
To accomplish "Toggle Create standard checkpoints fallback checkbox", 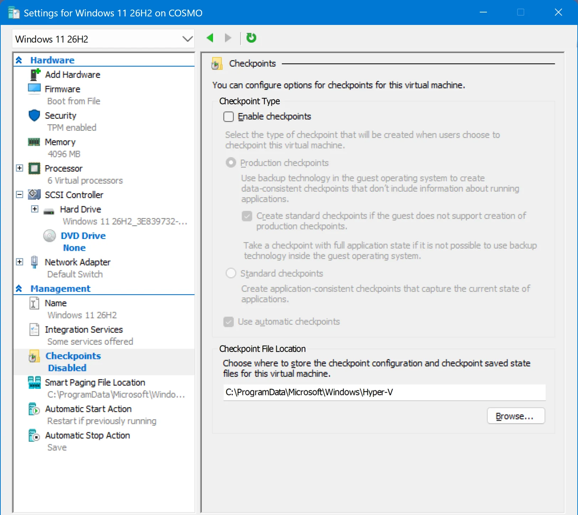I will [247, 216].
